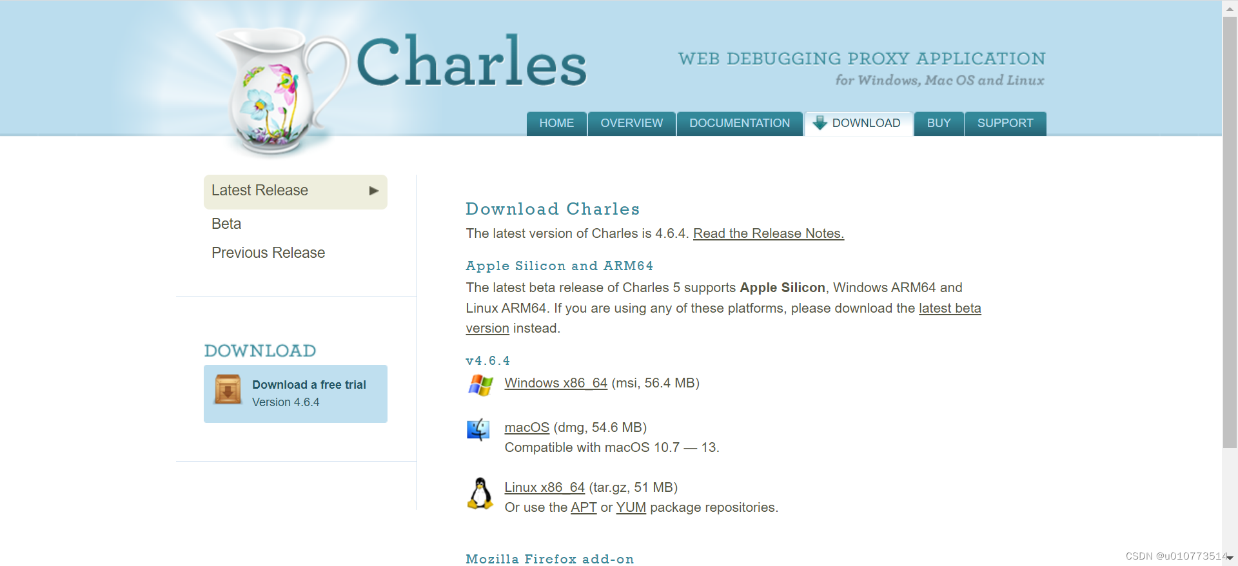Select Beta in the sidebar
The height and width of the screenshot is (566, 1238).
(x=226, y=224)
